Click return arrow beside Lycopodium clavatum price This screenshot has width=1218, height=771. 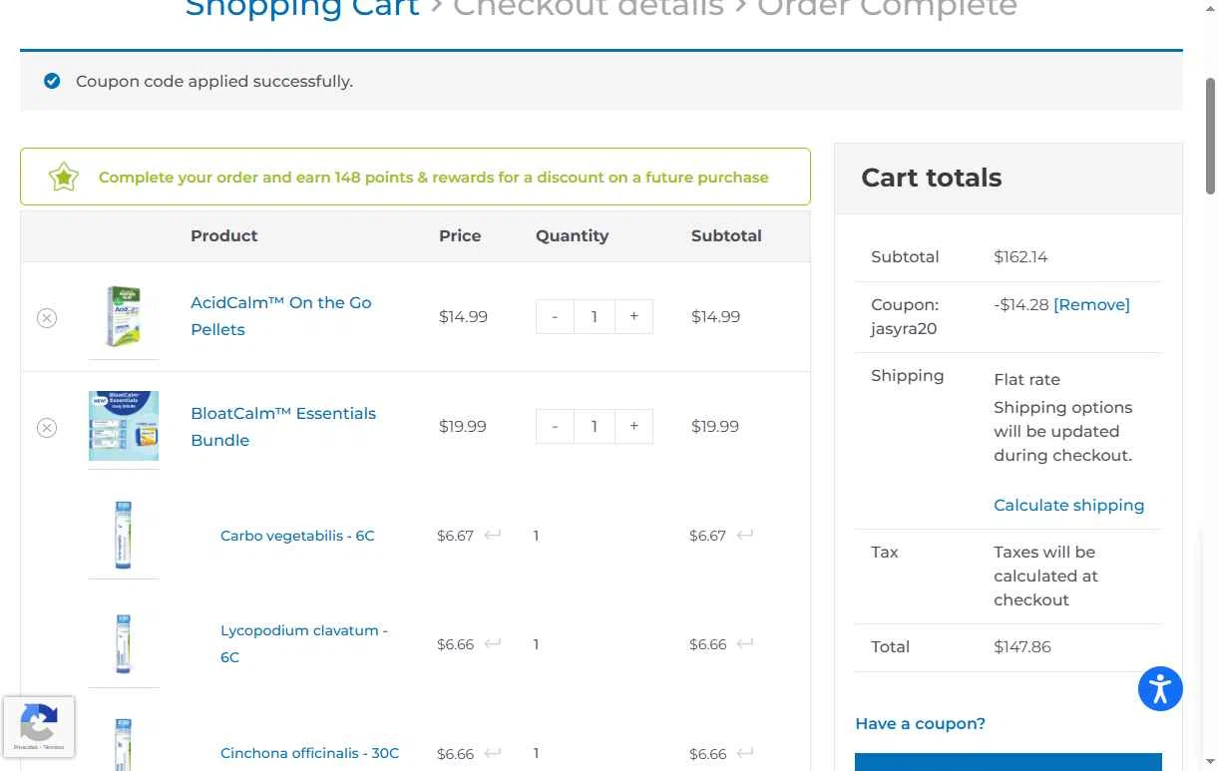492,643
